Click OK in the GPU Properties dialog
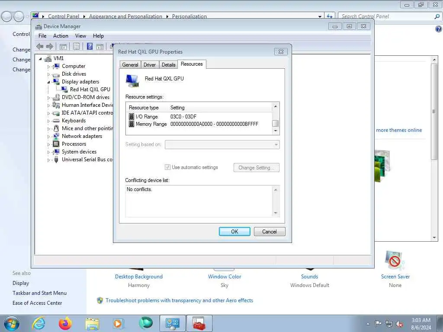443x332 pixels. (234, 232)
